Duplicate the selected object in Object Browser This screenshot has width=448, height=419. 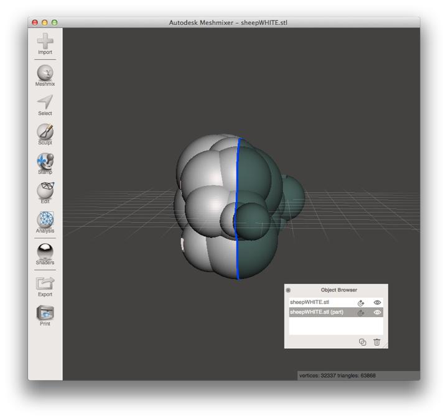(363, 342)
